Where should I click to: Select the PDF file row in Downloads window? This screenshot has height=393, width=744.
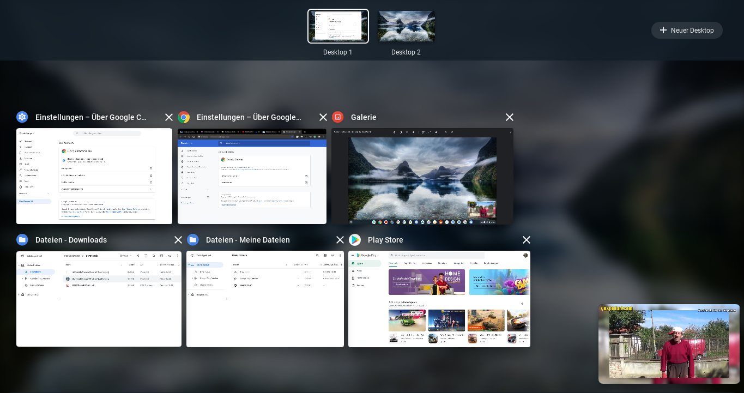tap(123, 285)
